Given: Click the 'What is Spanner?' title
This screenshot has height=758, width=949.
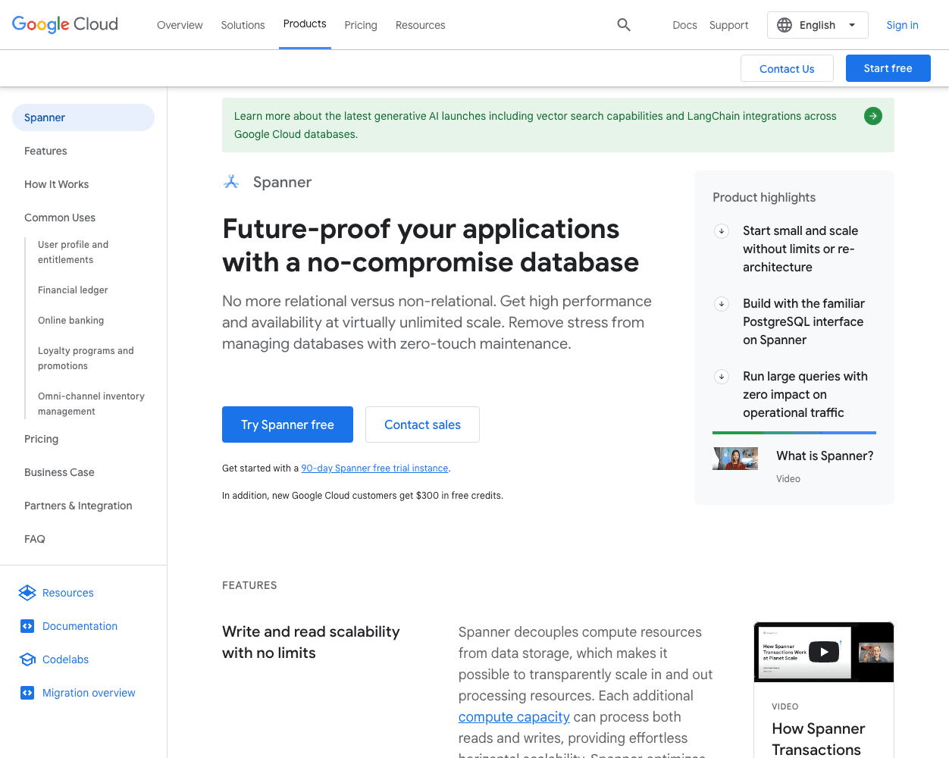Looking at the screenshot, I should [x=825, y=456].
